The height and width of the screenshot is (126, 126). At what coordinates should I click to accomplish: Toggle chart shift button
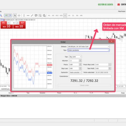click(x=10, y=15)
